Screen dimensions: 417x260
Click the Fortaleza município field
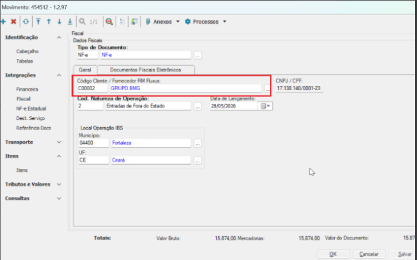[x=151, y=143]
